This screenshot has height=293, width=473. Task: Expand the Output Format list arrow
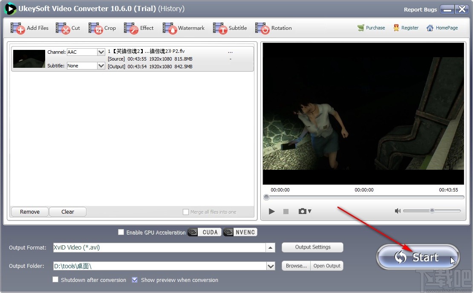point(270,248)
